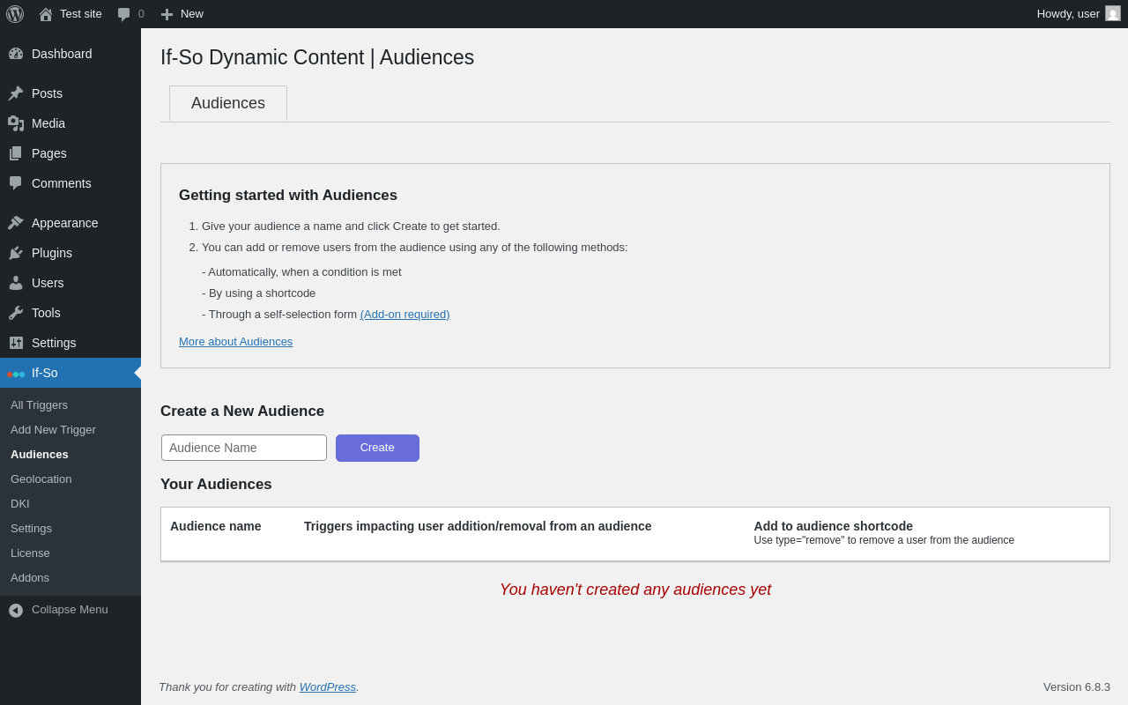Open the Add-on required link
Viewport: 1128px width, 705px height.
coord(404,315)
